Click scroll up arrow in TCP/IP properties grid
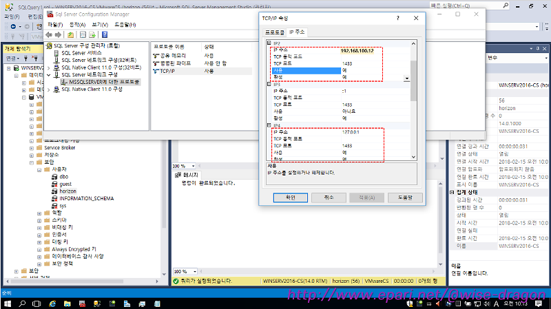551x309 pixels. pos(413,43)
